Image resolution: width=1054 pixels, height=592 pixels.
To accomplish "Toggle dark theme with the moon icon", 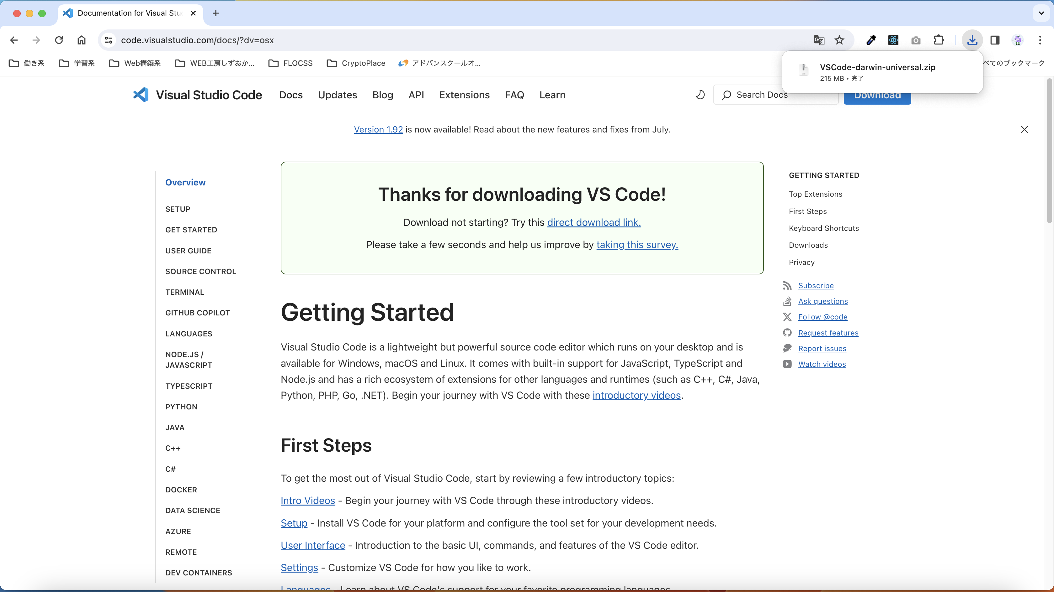I will coord(700,95).
